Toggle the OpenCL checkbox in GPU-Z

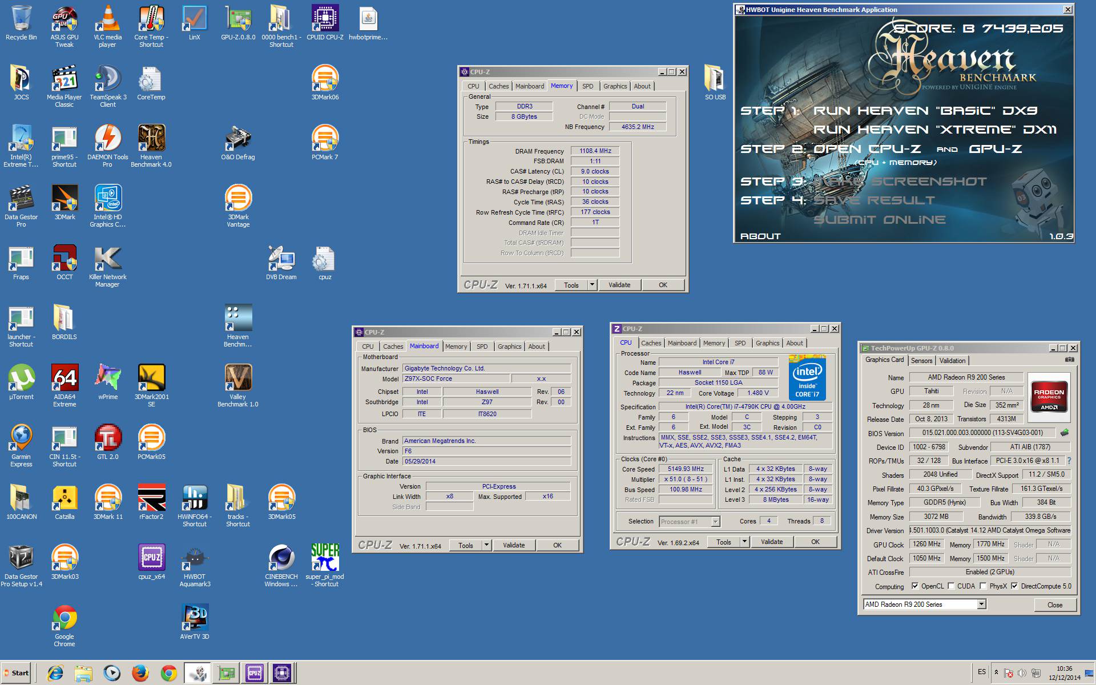point(915,586)
